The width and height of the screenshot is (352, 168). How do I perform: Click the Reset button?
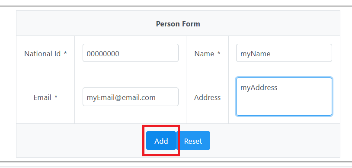pos(193,141)
